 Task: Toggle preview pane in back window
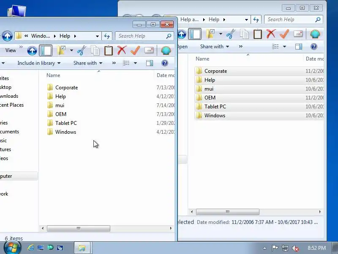[299, 47]
